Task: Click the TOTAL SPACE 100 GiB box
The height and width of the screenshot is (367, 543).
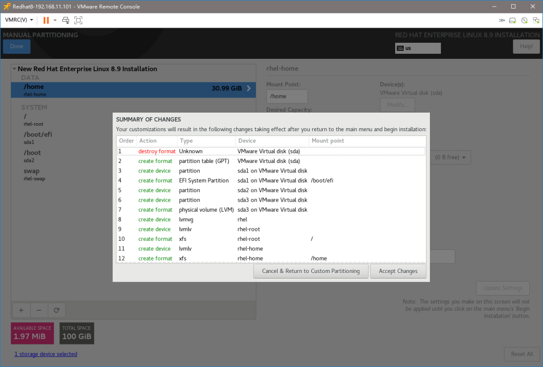Action: pos(76,333)
